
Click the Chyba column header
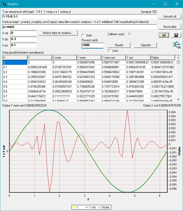pyautogui.click(x=163, y=58)
